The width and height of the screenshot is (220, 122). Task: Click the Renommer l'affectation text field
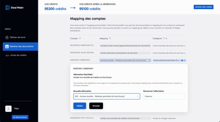[x=164, y=96]
